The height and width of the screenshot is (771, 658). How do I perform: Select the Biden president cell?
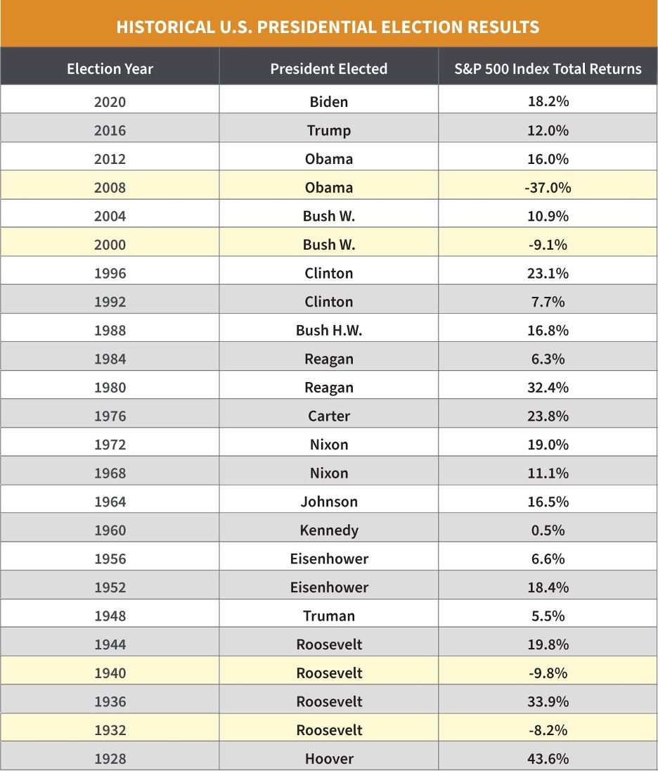pos(328,102)
